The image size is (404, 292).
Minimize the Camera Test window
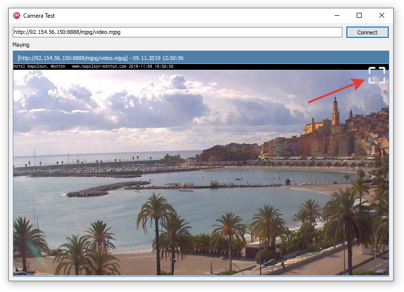tap(337, 15)
